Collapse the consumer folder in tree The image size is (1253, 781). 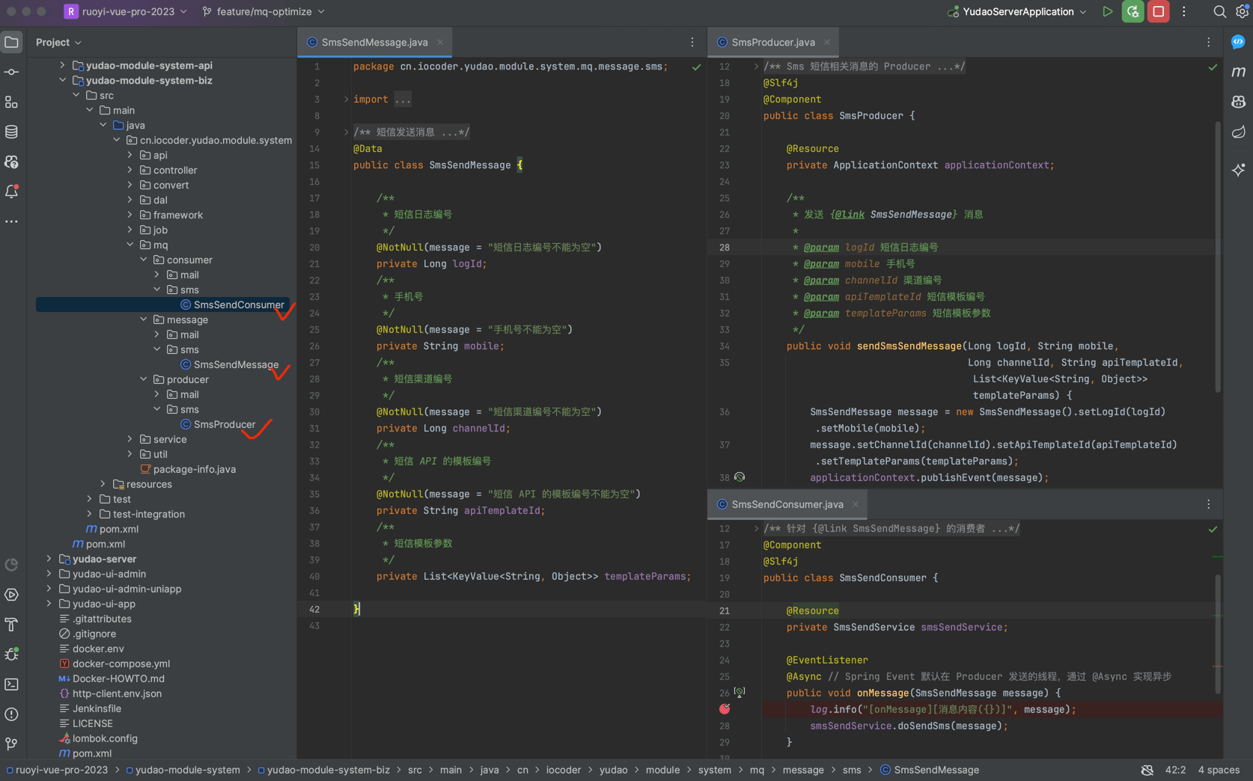[x=144, y=260]
